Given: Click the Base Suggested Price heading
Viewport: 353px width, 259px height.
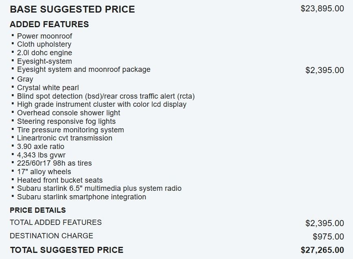Looking at the screenshot, I should (x=72, y=9).
